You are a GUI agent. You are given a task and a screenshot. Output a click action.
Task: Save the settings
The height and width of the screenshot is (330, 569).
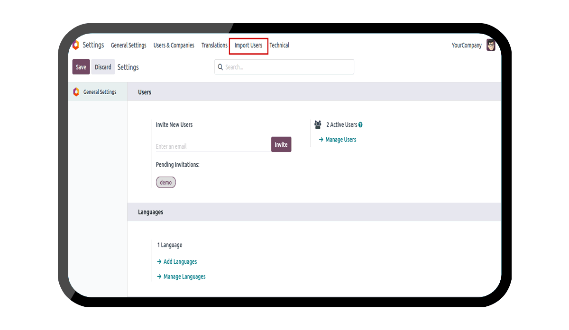coord(81,67)
